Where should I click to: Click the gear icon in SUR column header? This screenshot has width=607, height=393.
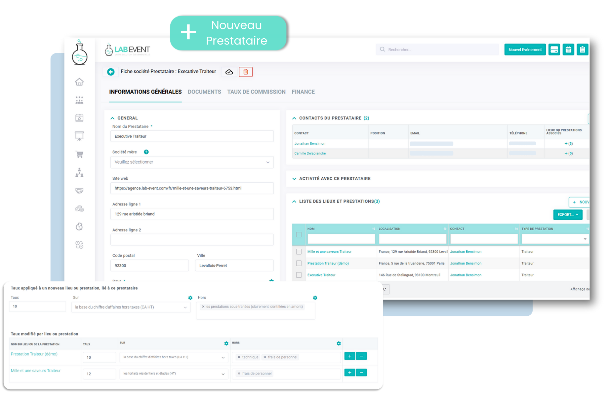coord(226,343)
